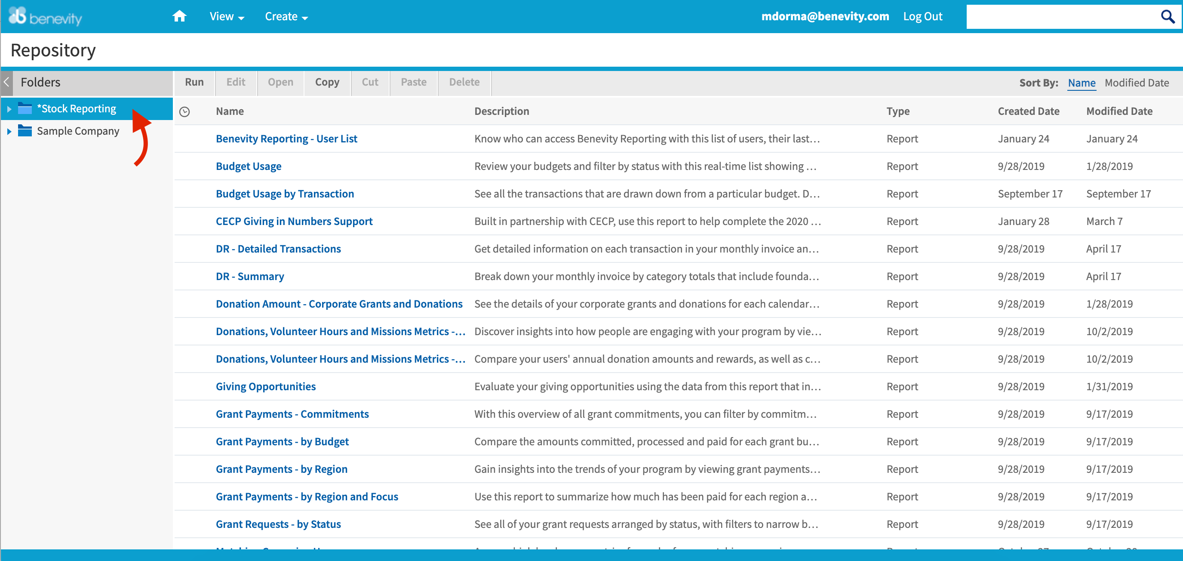Click the mdorma@benevity.com account name

click(x=825, y=15)
